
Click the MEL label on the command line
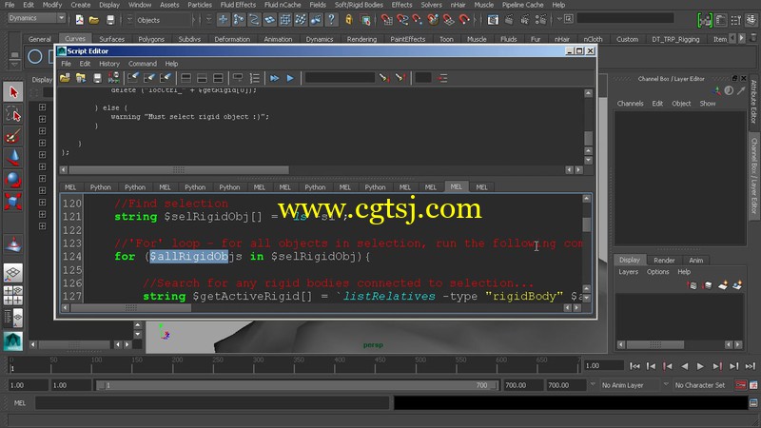tap(20, 402)
